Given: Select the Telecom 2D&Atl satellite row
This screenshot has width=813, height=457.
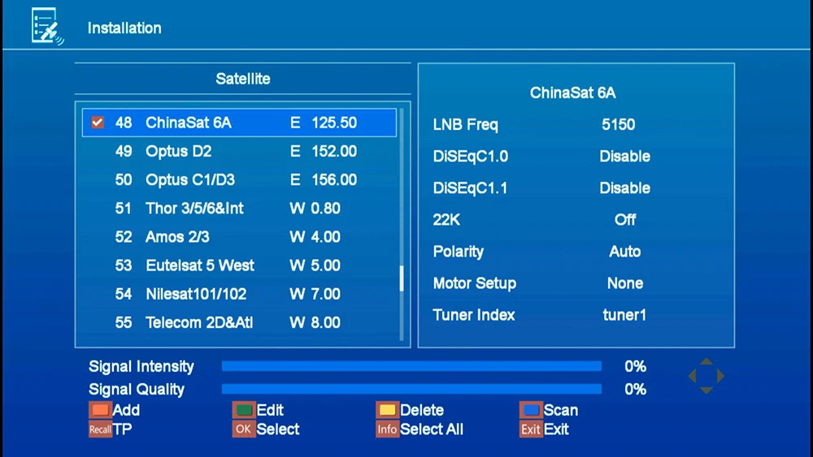Looking at the screenshot, I should click(239, 322).
